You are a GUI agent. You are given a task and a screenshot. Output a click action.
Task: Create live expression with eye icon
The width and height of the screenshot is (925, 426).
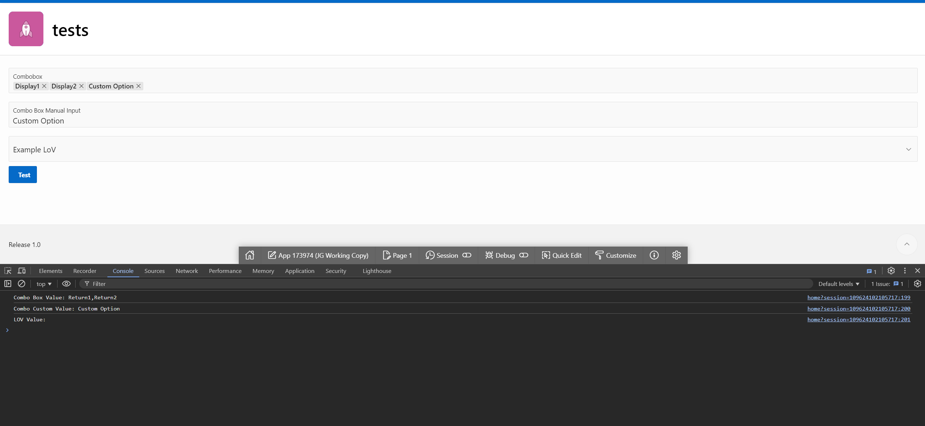coord(66,284)
